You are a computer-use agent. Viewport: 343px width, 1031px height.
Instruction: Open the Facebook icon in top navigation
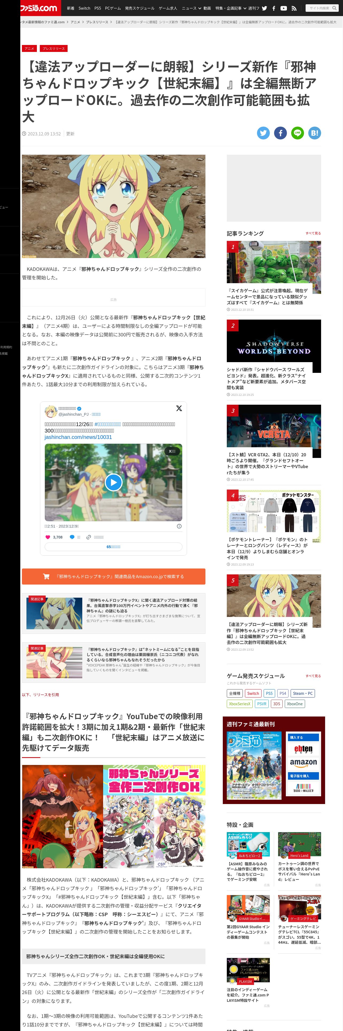(x=274, y=8)
